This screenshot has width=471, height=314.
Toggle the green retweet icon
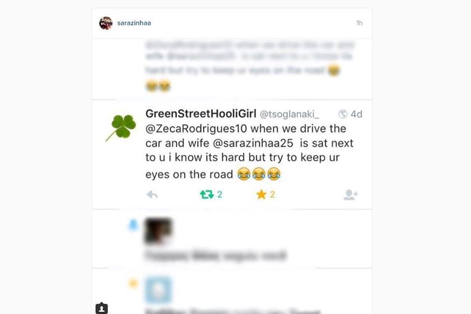207,194
